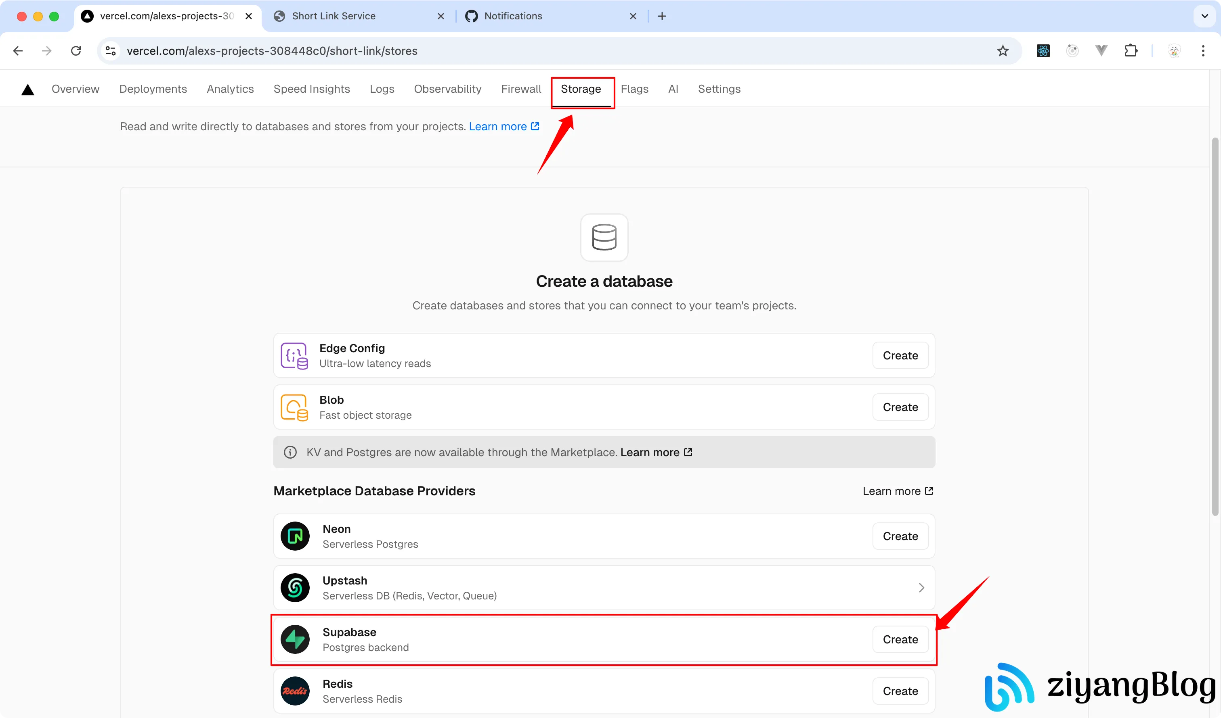Go to project Settings tab
Image resolution: width=1221 pixels, height=718 pixels.
click(x=719, y=89)
